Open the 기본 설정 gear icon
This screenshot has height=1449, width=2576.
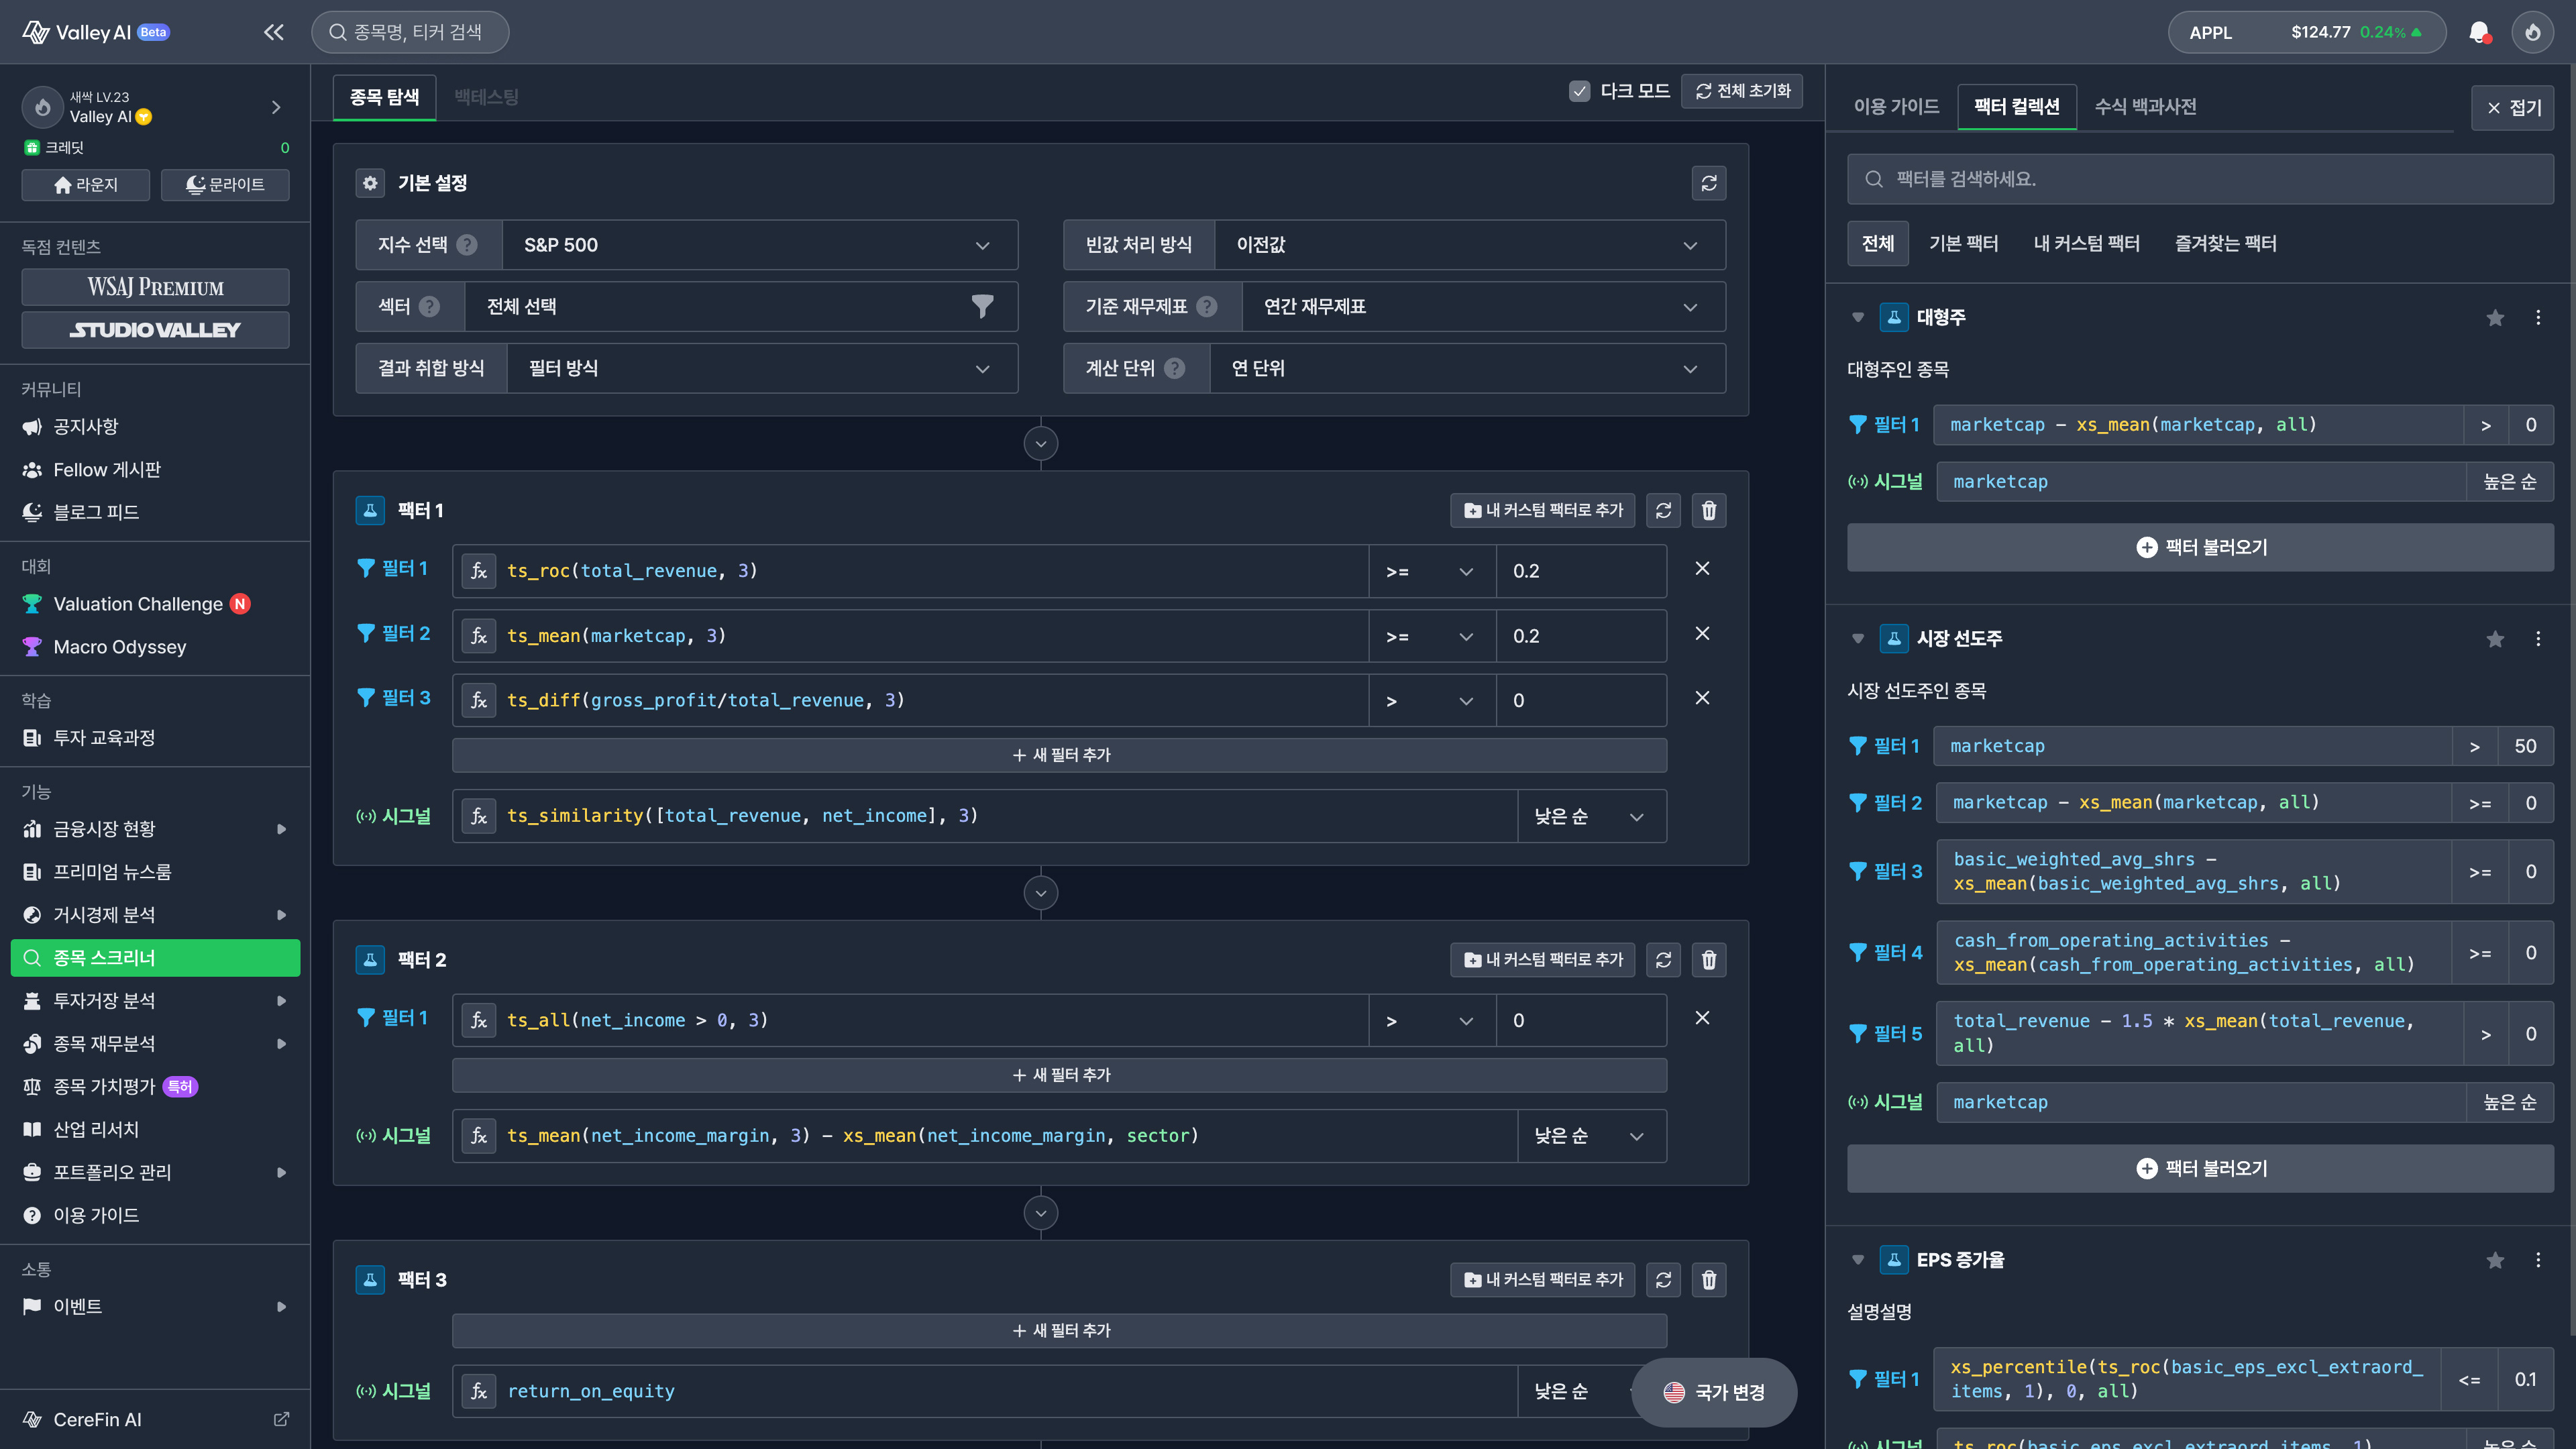coord(370,182)
